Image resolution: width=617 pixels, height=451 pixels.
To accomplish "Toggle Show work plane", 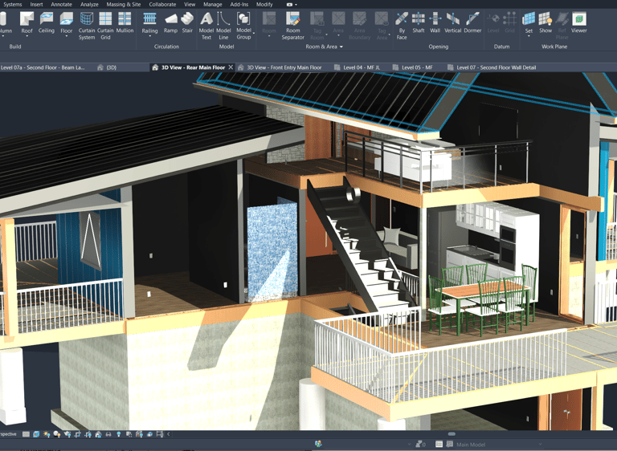I will point(545,22).
